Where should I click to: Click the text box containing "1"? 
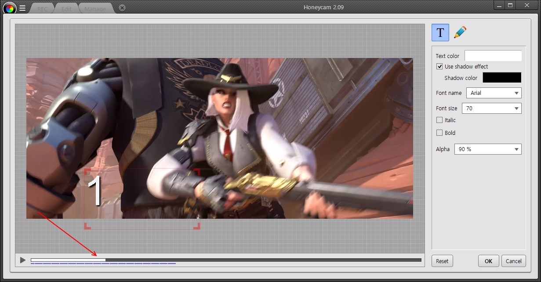click(142, 198)
